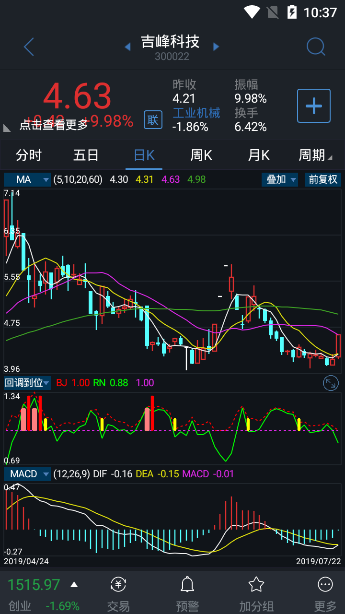Tap the 4.63 current price
This screenshot has height=614, width=345.
tap(78, 96)
